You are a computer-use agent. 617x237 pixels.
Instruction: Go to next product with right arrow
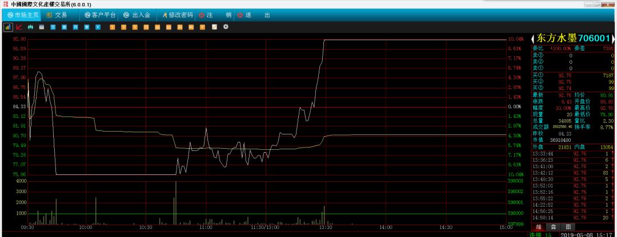pyautogui.click(x=613, y=38)
